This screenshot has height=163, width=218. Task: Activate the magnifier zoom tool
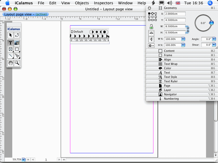17,63
